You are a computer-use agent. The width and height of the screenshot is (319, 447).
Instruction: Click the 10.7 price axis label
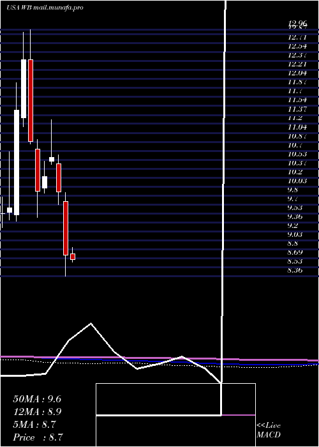(x=295, y=145)
